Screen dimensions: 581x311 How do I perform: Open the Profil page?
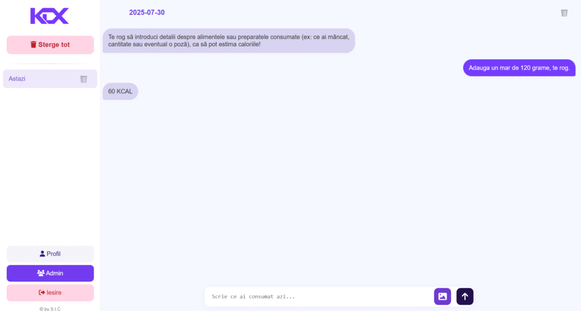point(50,254)
